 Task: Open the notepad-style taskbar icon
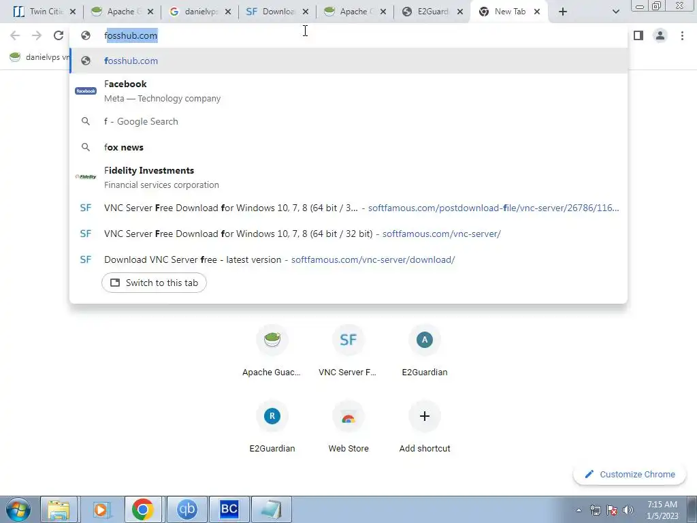tap(272, 509)
